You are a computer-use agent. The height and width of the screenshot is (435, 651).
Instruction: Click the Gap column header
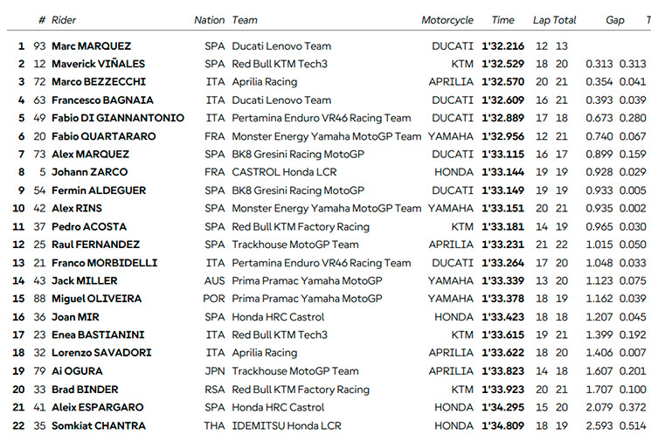pyautogui.click(x=615, y=20)
